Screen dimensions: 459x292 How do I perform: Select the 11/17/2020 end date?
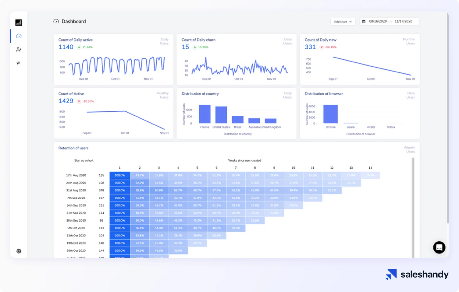[403, 21]
